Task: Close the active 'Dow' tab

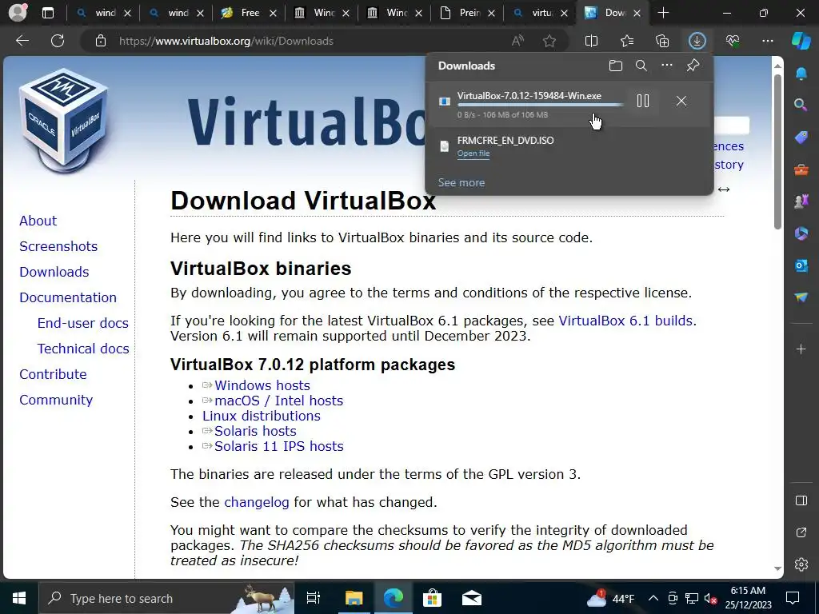Action: click(637, 13)
